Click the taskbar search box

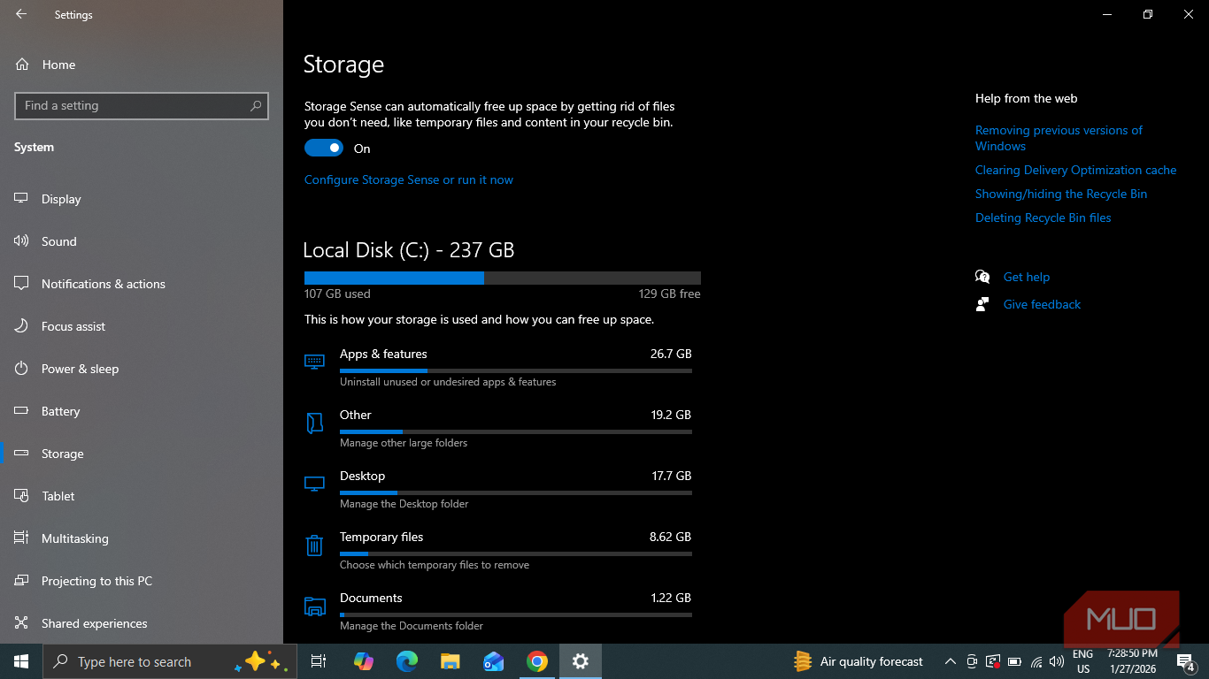coord(170,661)
